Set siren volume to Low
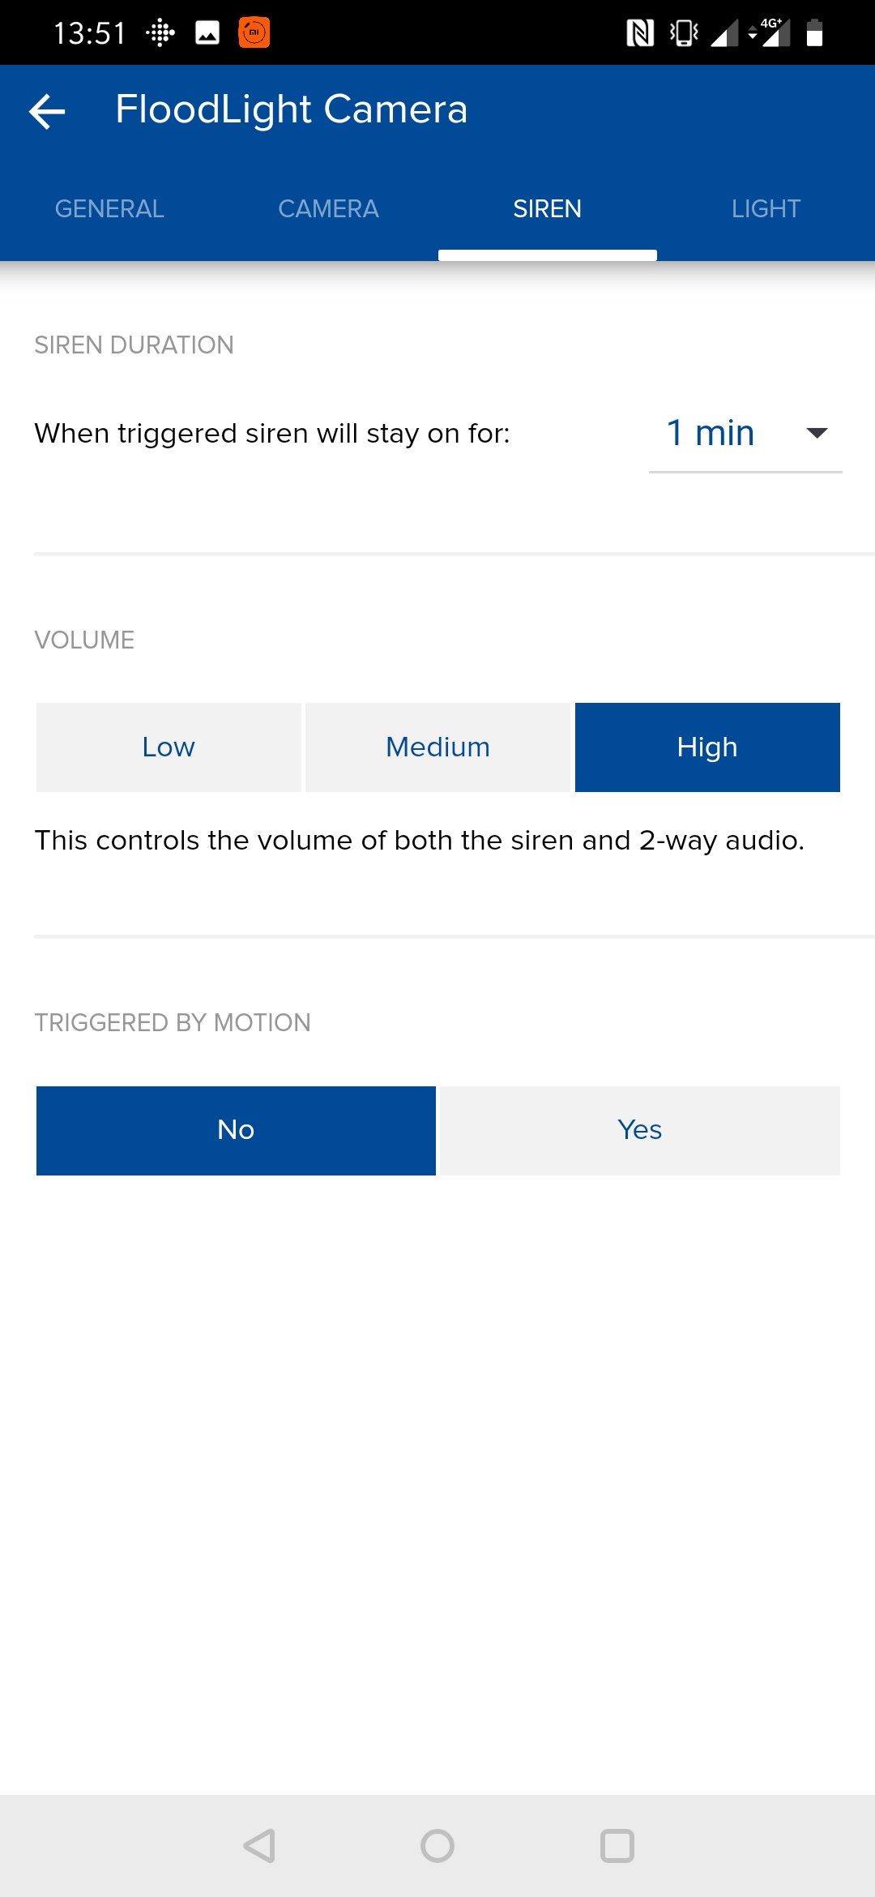875x1897 pixels. pyautogui.click(x=169, y=747)
